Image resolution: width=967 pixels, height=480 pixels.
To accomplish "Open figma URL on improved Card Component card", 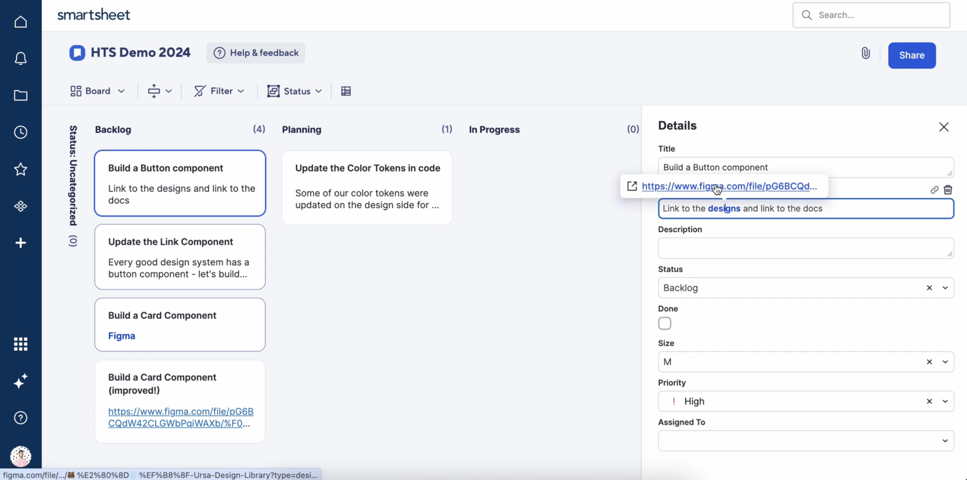I will pos(181,417).
